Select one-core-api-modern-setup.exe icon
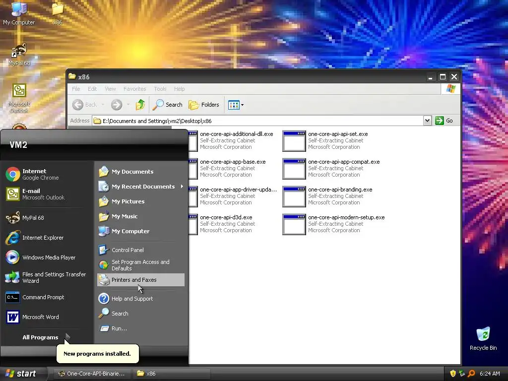This screenshot has width=508, height=381. pos(294,224)
